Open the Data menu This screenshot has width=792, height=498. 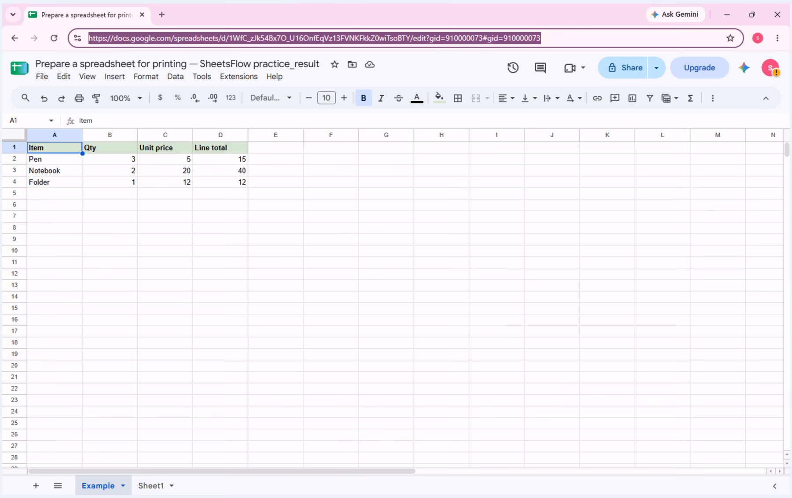175,77
